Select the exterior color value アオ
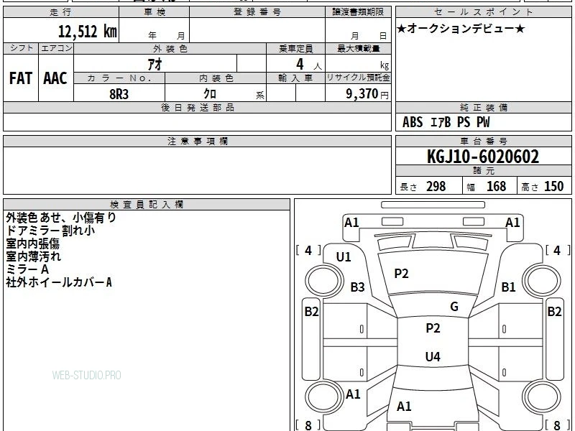The height and width of the screenshot is (431, 575). pyautogui.click(x=155, y=65)
